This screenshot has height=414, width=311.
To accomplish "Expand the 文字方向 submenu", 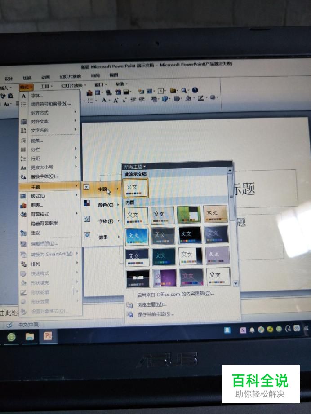I will coord(49,130).
